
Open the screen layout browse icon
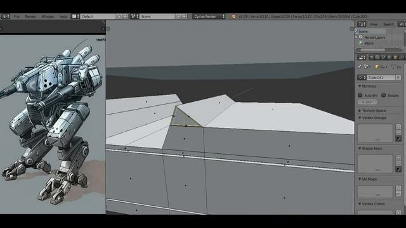coord(75,16)
